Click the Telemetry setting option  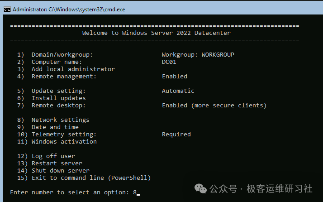click(x=57, y=135)
